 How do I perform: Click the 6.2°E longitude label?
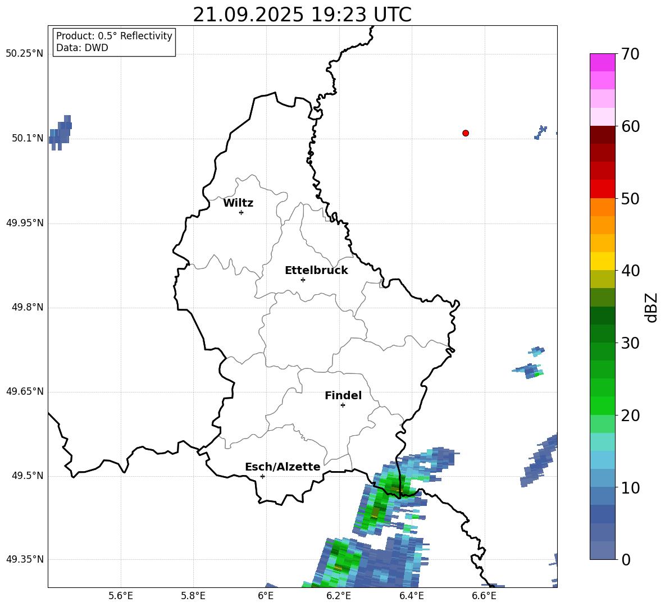(339, 596)
